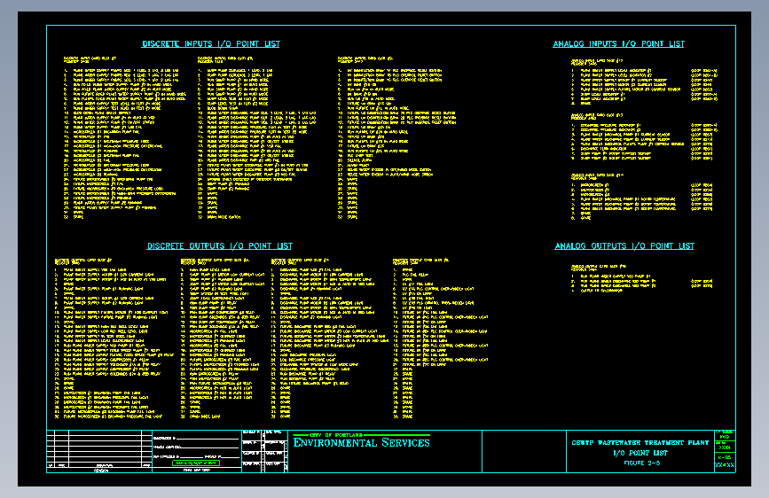Select the green "CITY OF PORTLAND" label
Viewport: 769px width, 498px height.
[x=336, y=435]
